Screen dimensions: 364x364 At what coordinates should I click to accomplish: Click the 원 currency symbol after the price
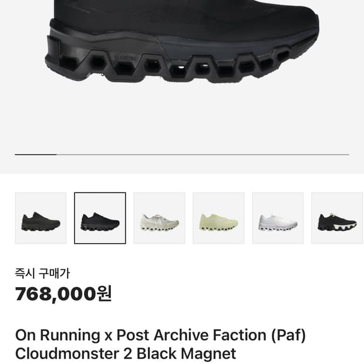pos(104,294)
